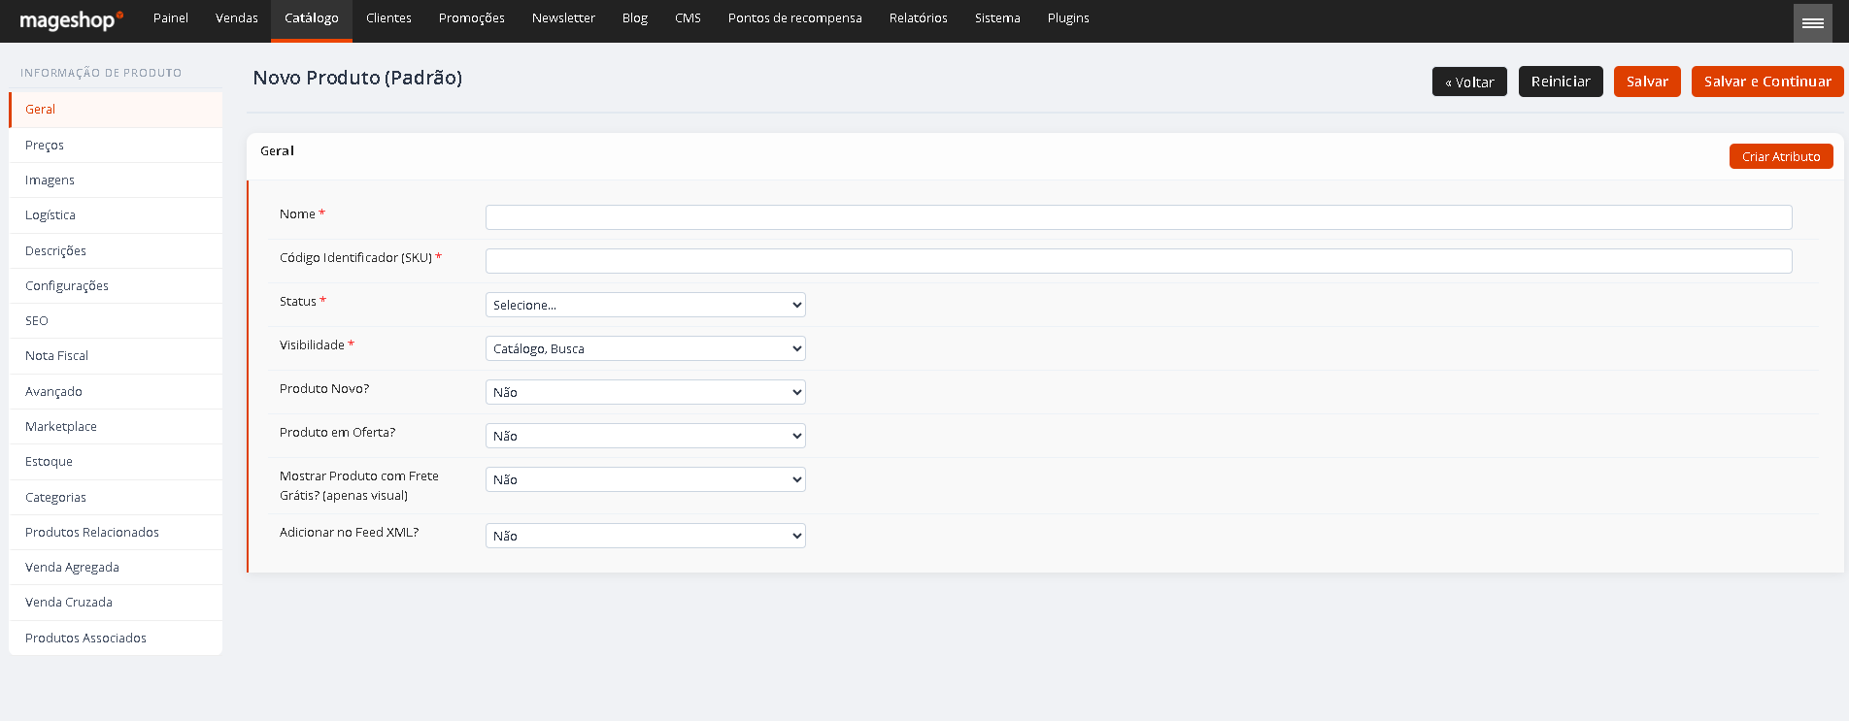This screenshot has height=721, width=1849.
Task: Open the Visibilidade dropdown
Action: click(646, 348)
